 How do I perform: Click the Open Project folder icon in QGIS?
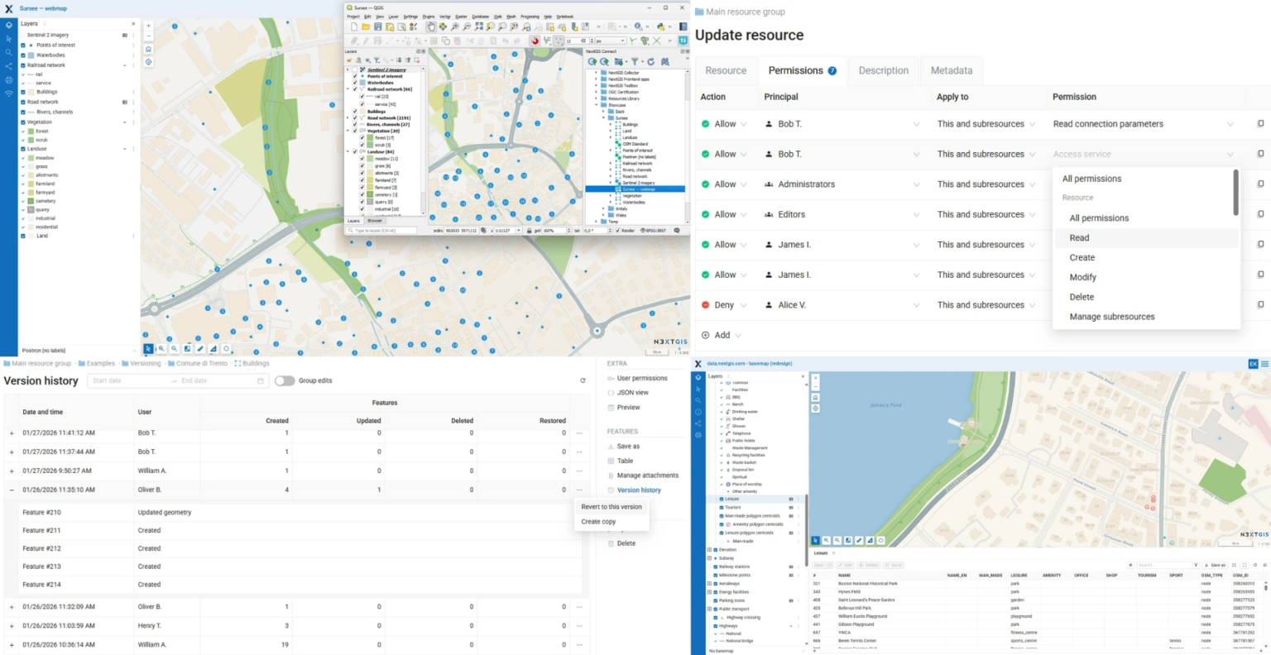367,27
